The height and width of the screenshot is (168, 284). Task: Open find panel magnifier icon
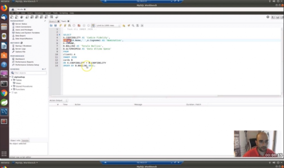coord(133,25)
